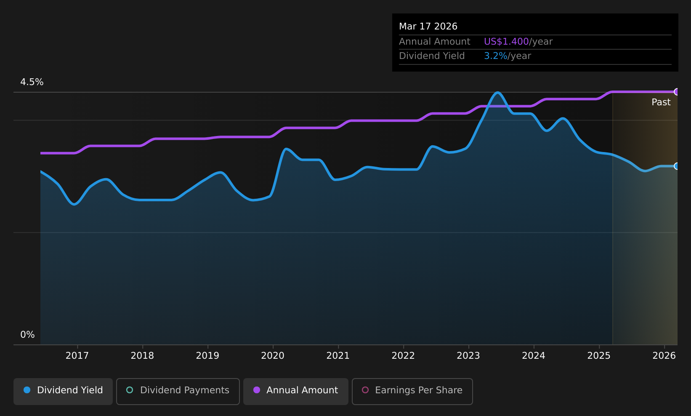Click the 4.5% y-axis label
This screenshot has width=691, height=416.
32,82
